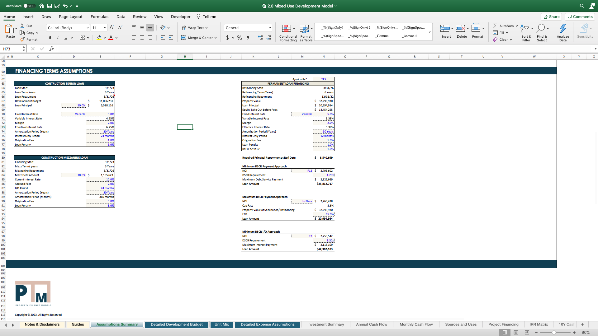Open Format as Table gallery
Viewport: 598px width, 336px height.
(x=306, y=33)
